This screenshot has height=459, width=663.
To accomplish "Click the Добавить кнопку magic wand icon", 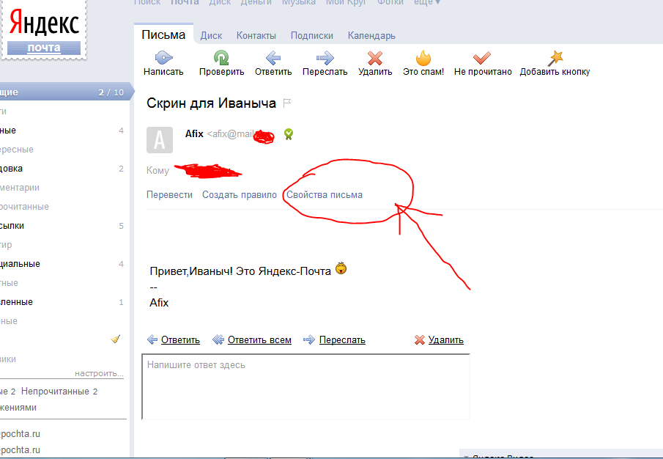I will pyautogui.click(x=555, y=57).
